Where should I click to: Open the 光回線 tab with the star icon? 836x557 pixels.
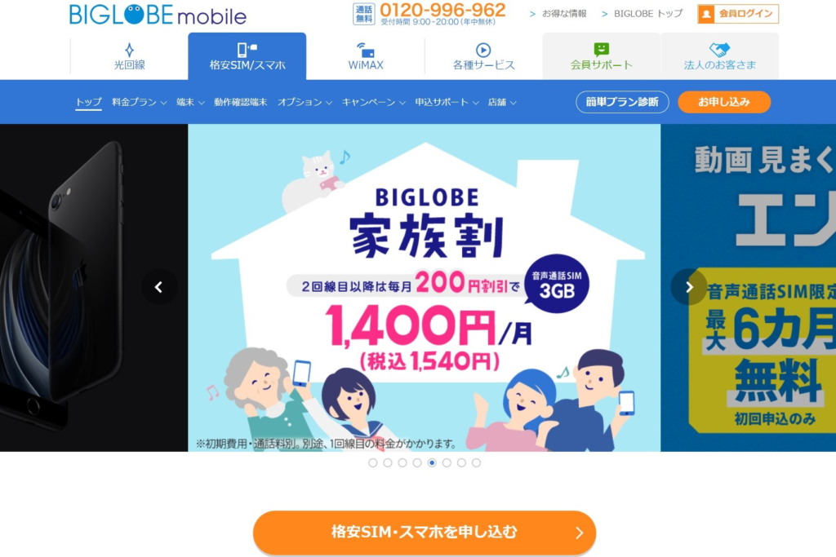129,56
